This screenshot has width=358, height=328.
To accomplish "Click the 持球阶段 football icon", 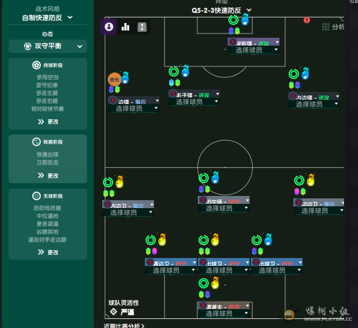I will (x=37, y=65).
